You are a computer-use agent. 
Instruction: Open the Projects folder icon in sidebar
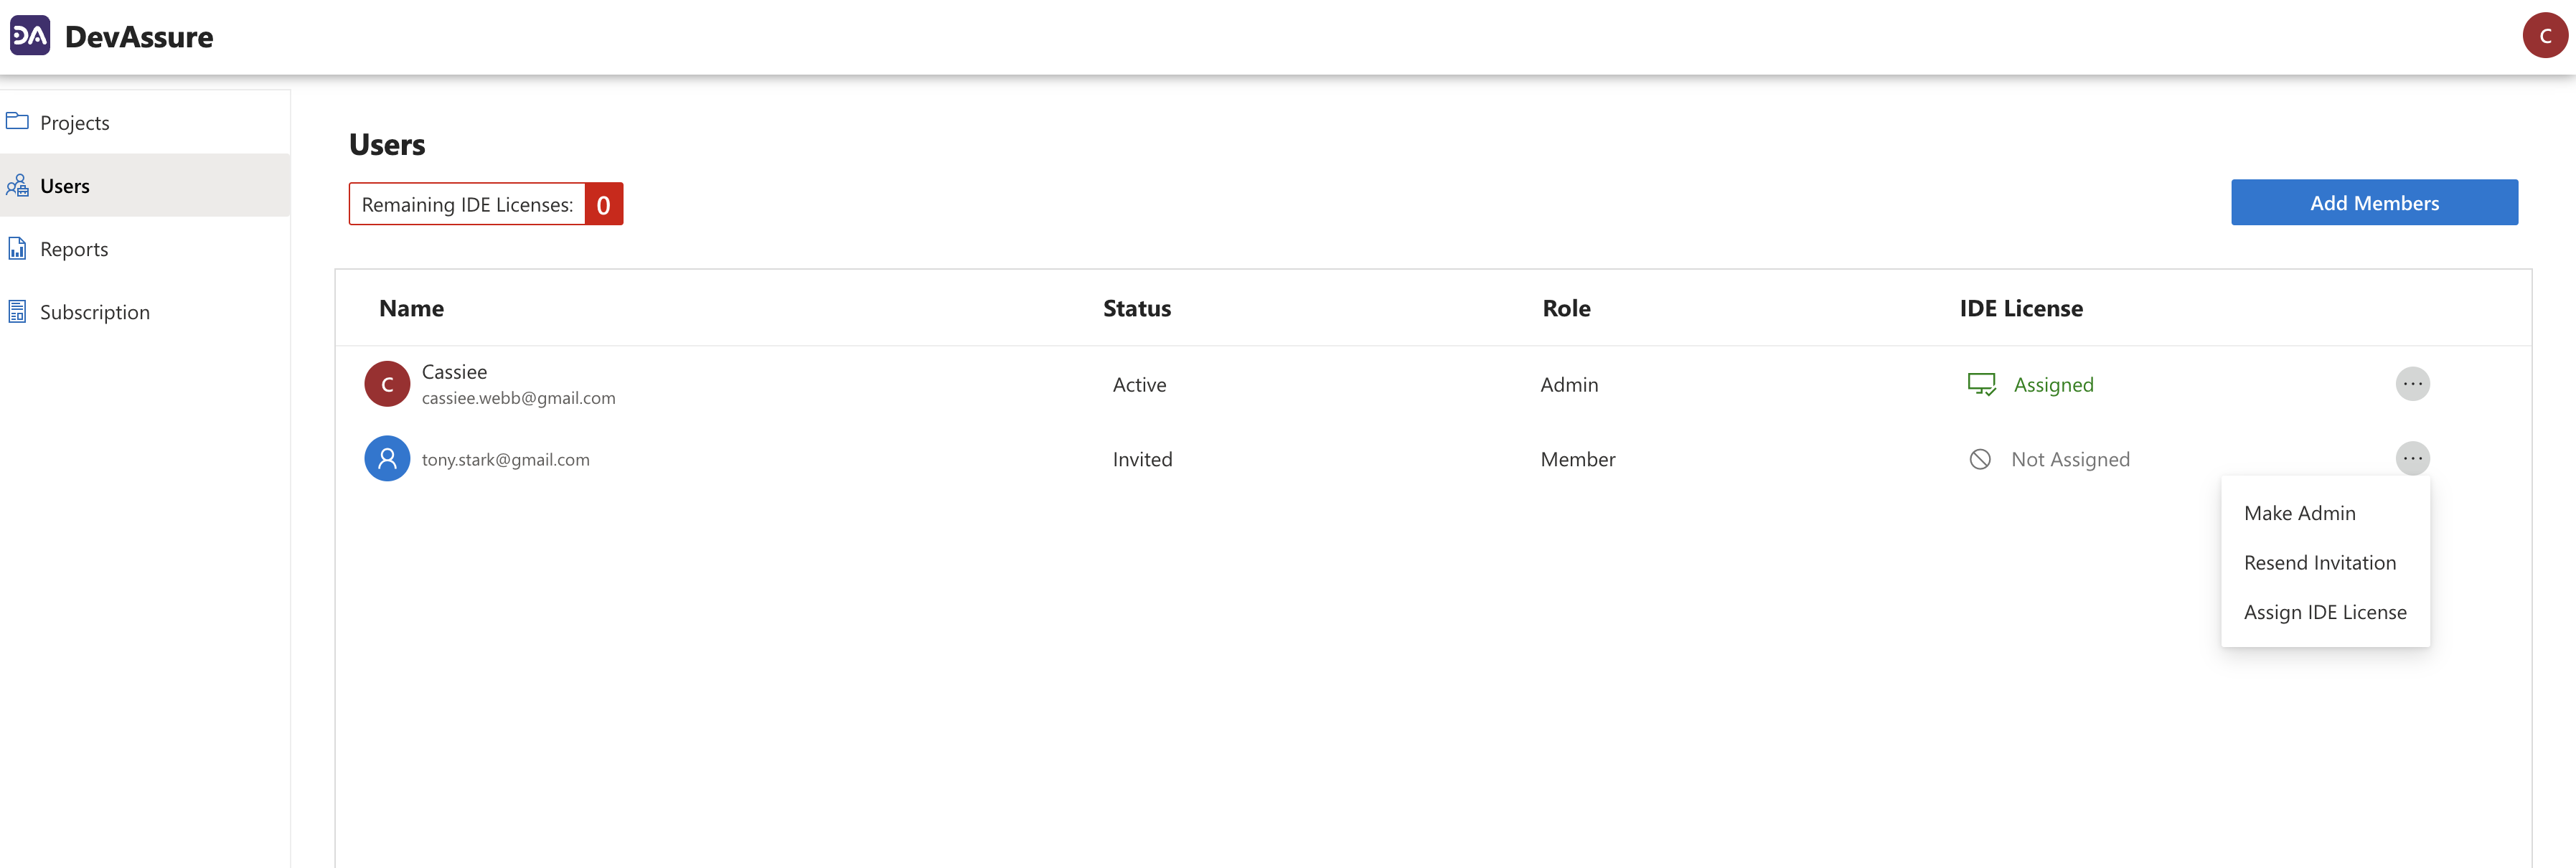tap(17, 122)
